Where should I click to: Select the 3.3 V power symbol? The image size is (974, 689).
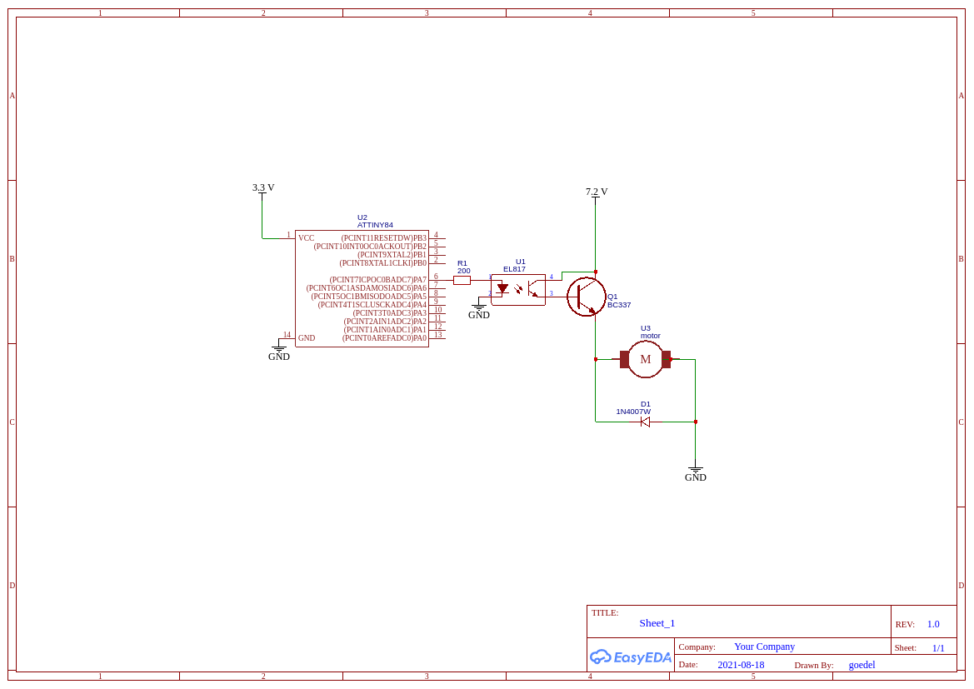click(x=262, y=188)
